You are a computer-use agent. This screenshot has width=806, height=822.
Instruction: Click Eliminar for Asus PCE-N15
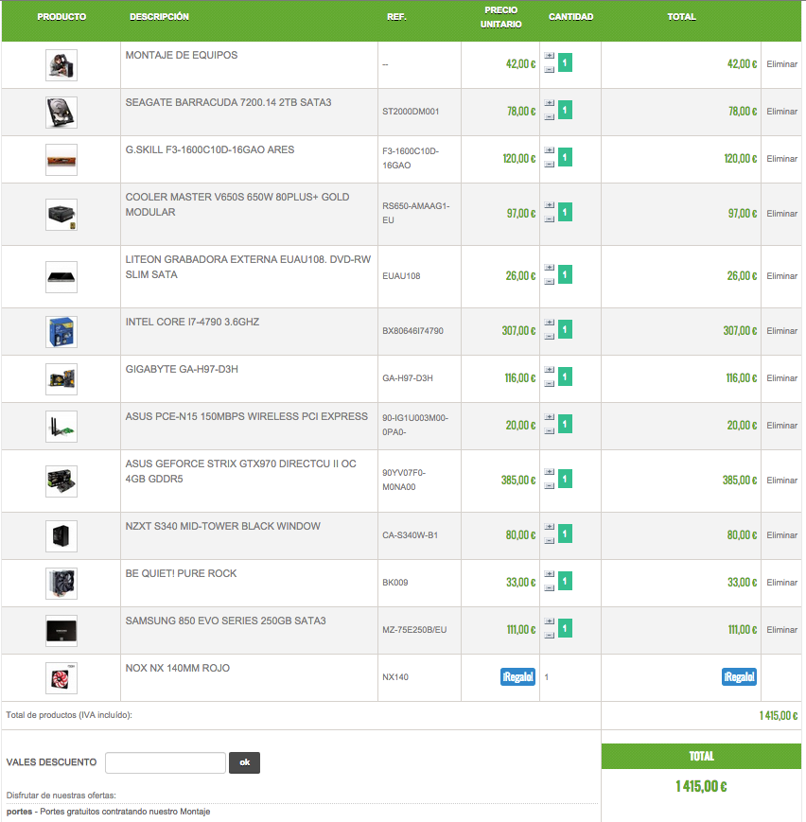point(781,425)
